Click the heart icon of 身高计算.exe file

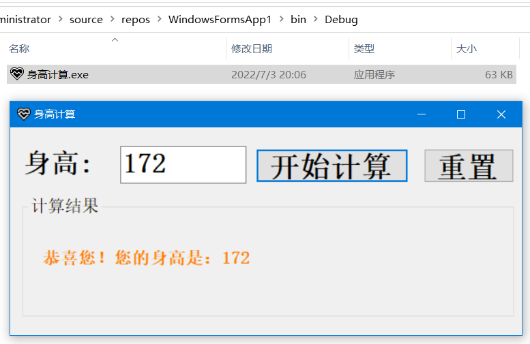coord(17,74)
